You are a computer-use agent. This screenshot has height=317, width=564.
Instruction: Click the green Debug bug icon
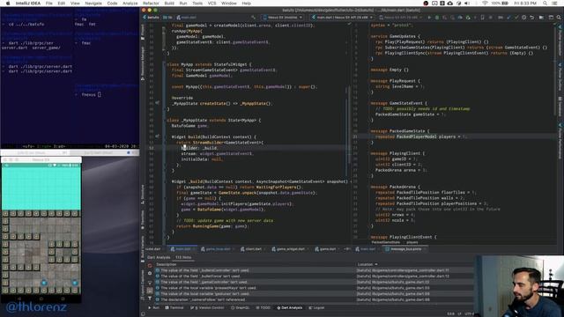[437, 18]
